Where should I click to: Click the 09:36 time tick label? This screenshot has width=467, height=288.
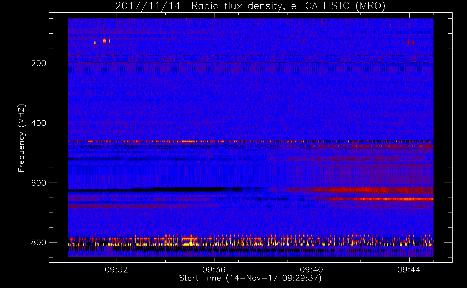pos(214,270)
